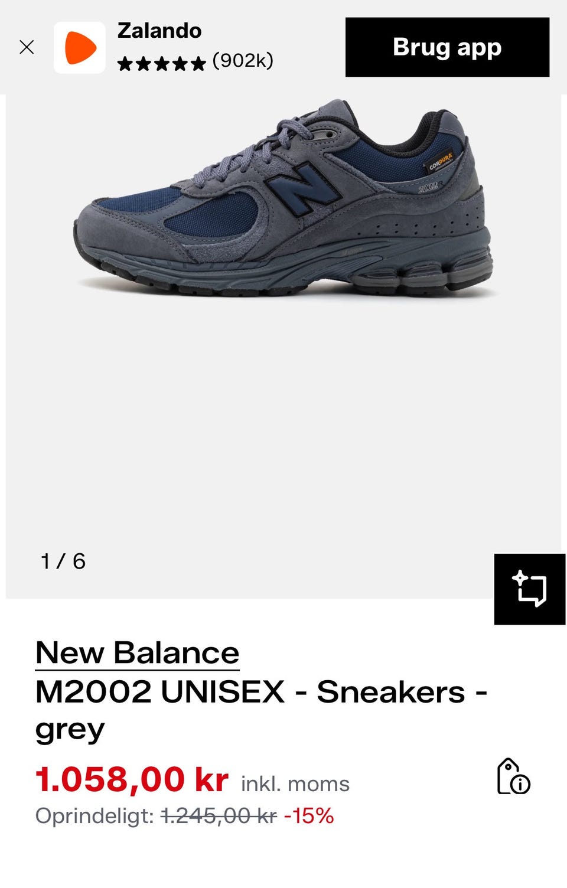567x888 pixels.
Task: Select the Zalando app name text
Action: click(x=159, y=31)
